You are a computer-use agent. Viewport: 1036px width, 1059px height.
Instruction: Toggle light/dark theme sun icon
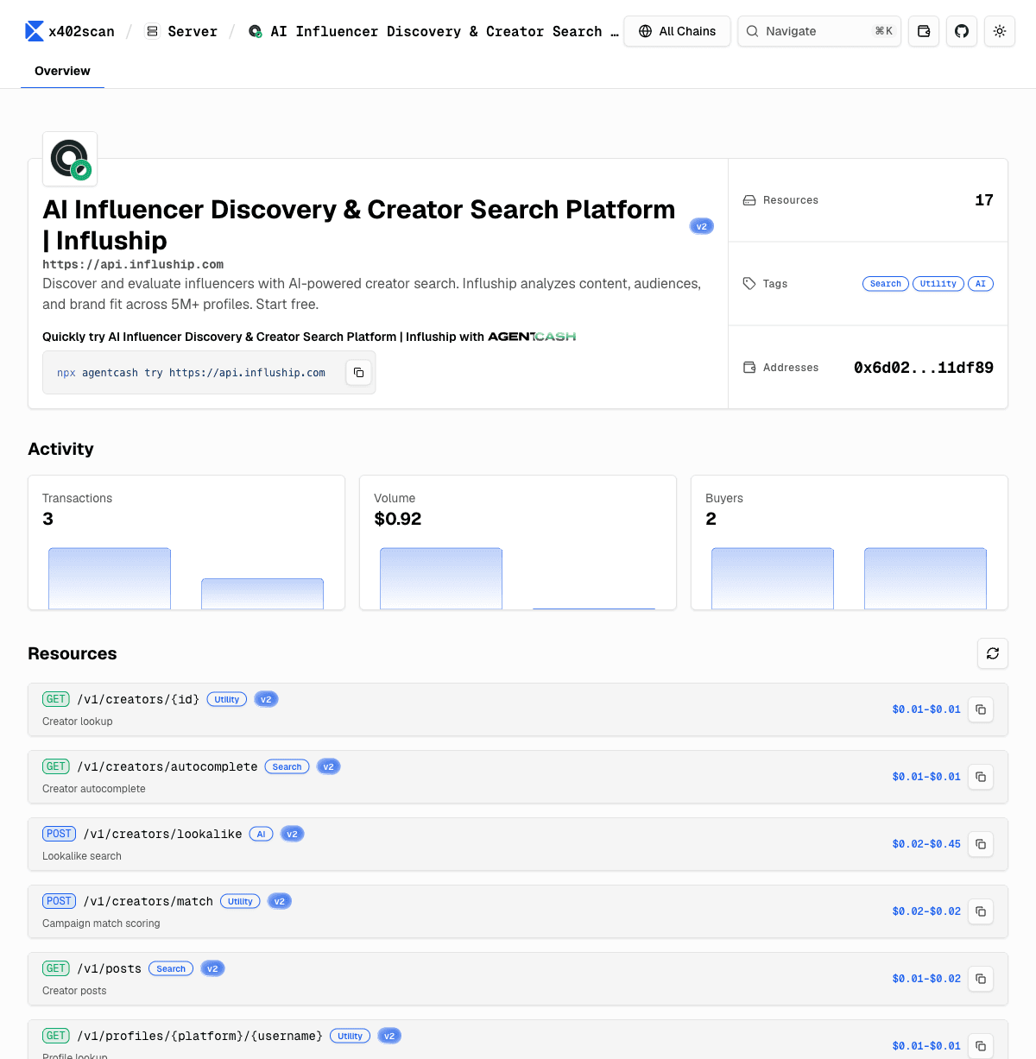point(1000,31)
